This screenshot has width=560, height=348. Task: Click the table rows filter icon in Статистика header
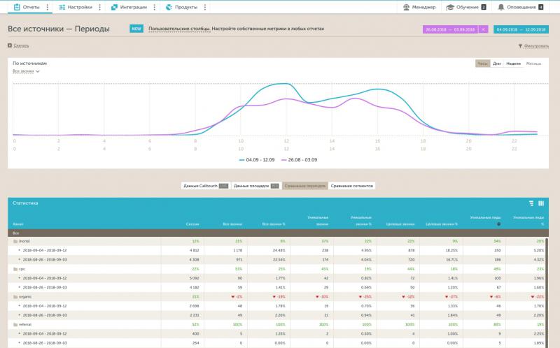click(x=531, y=203)
